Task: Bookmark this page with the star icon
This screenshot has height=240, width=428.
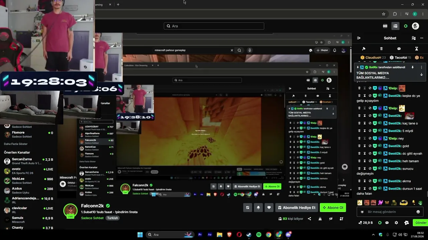Action: [x=384, y=14]
